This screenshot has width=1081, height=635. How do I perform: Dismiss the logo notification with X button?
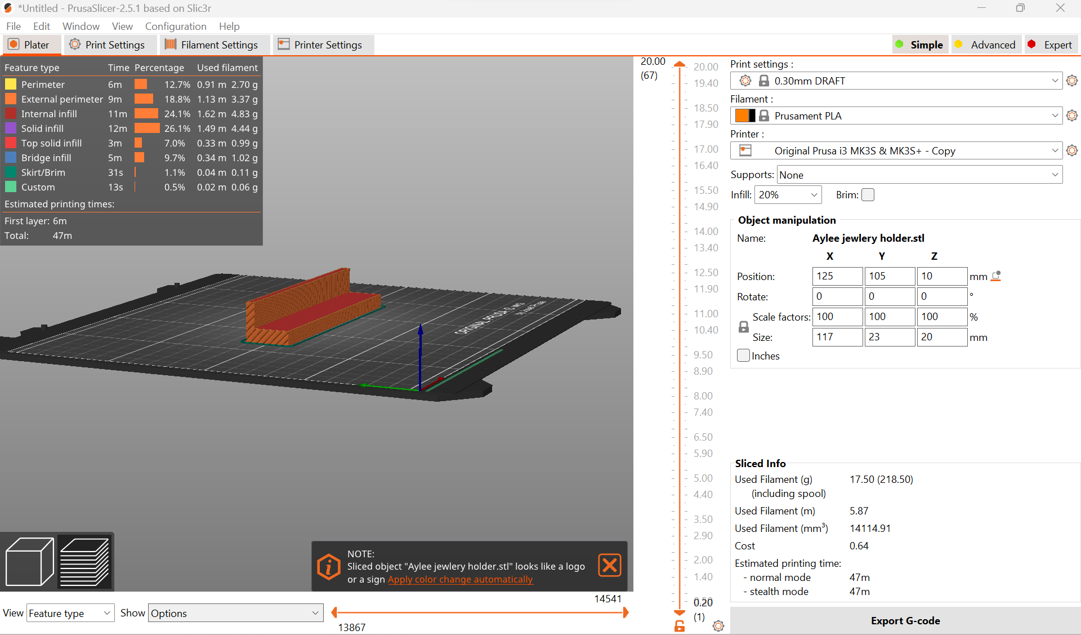(x=609, y=565)
